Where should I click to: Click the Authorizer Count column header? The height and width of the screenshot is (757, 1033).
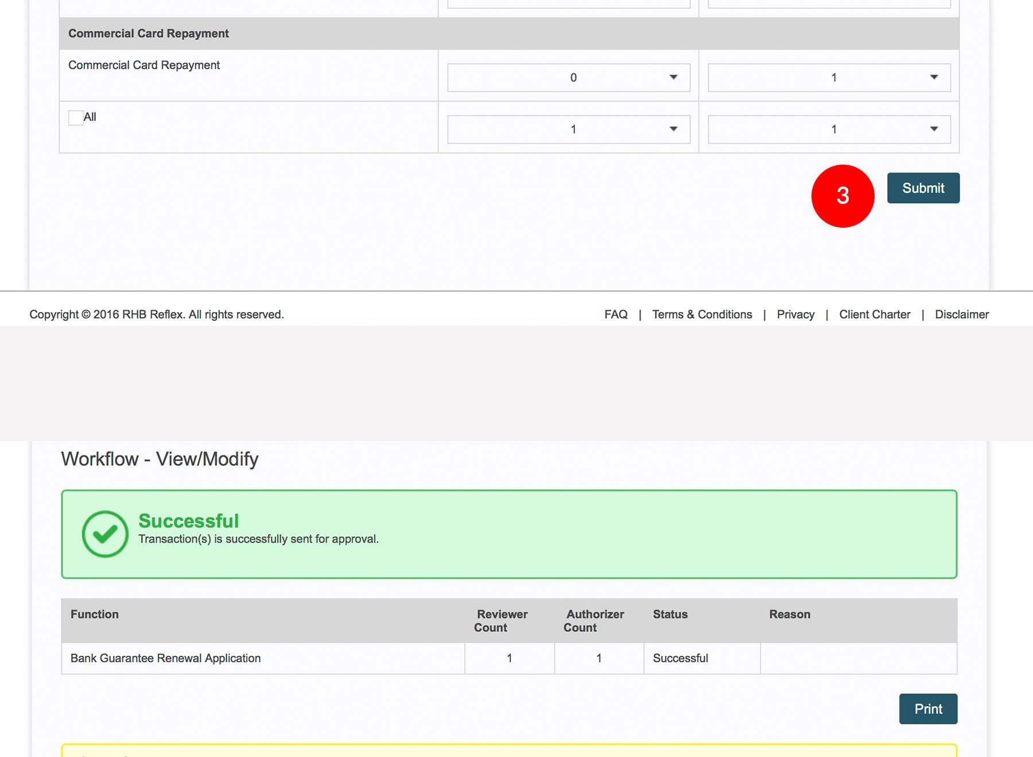(x=594, y=621)
